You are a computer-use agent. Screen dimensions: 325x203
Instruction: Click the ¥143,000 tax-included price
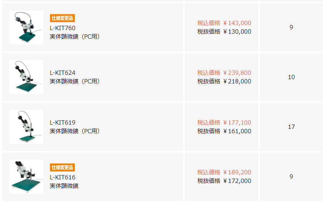point(237,23)
